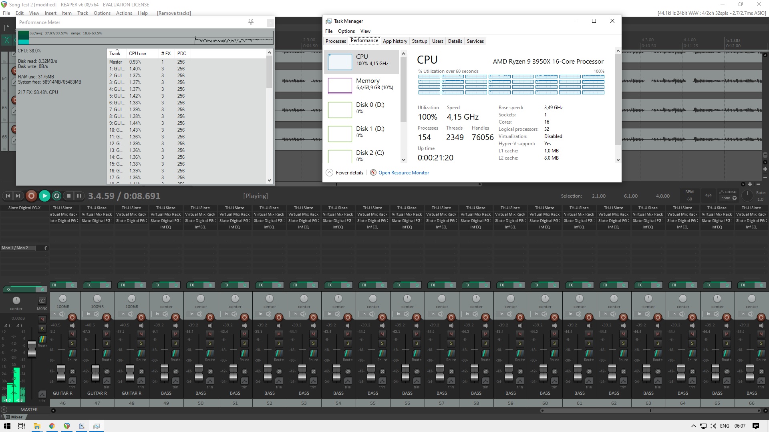Open REAPER Options menu

(x=102, y=13)
